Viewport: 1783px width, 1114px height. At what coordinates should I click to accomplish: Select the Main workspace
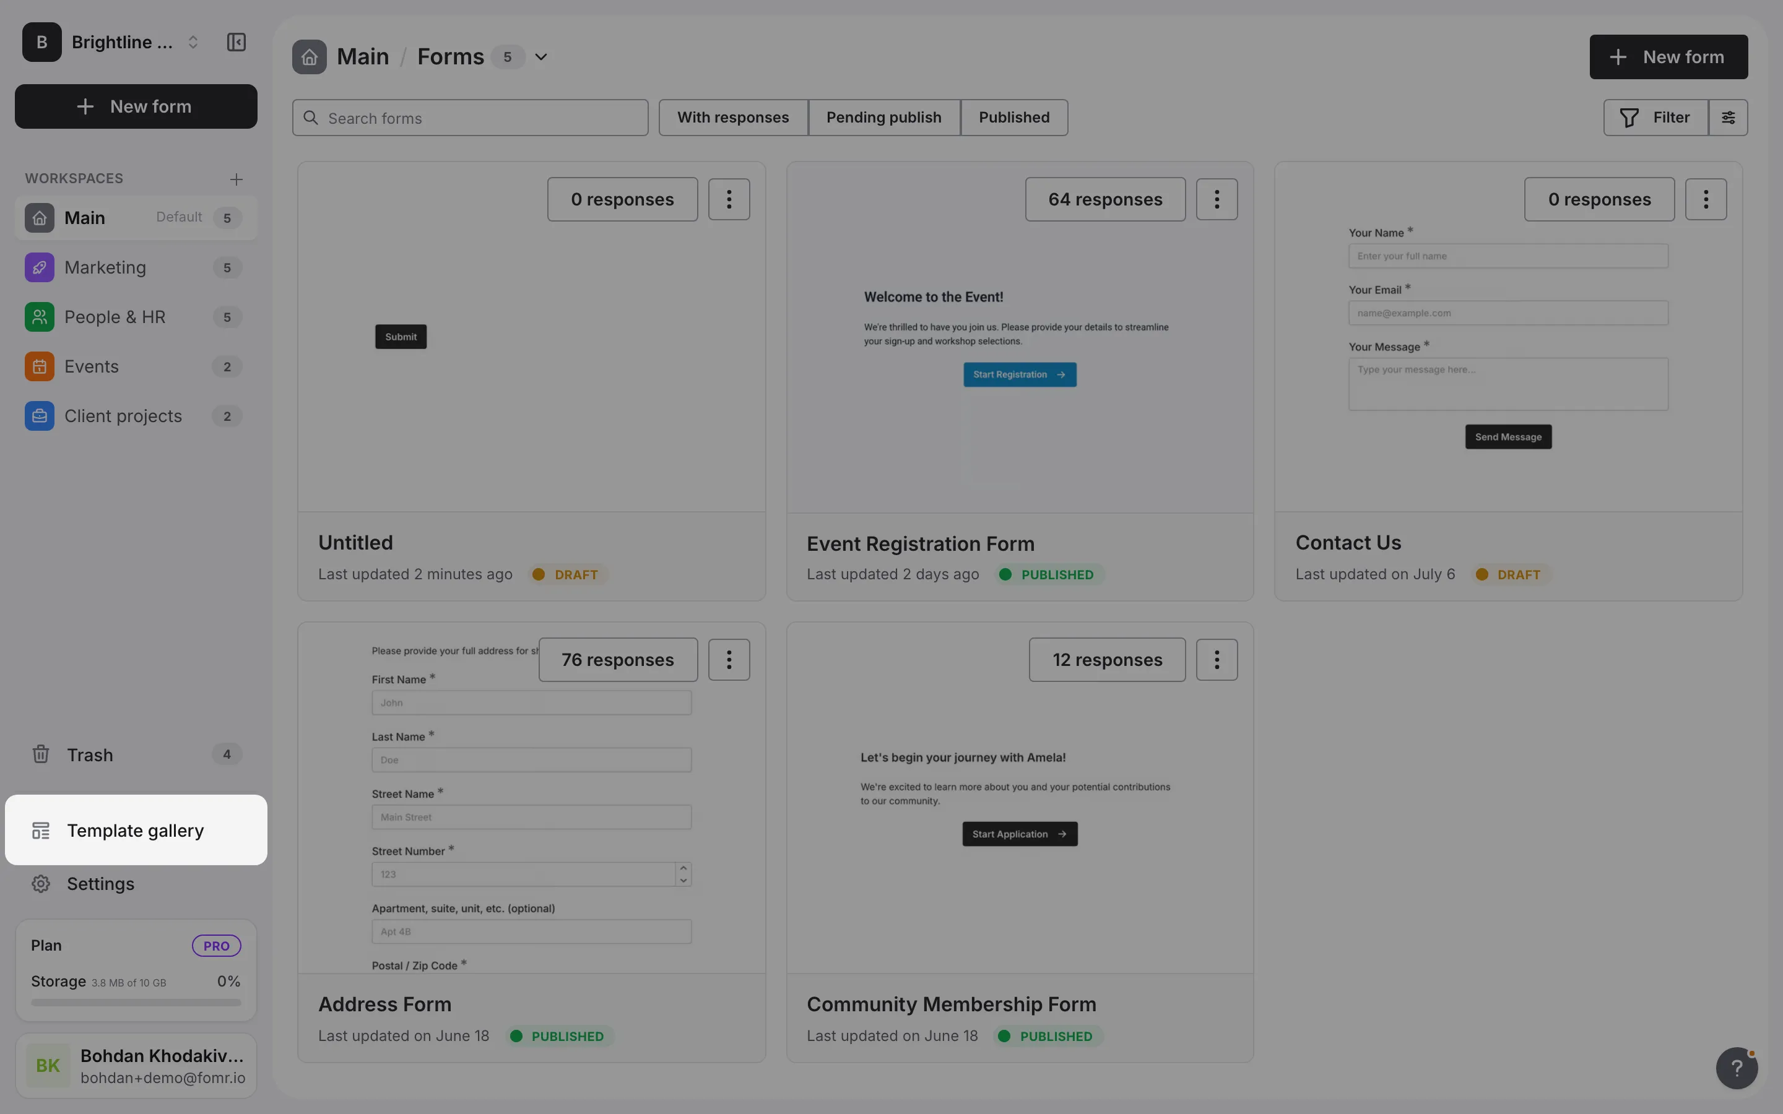tap(136, 218)
